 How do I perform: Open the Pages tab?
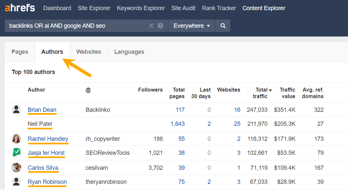(x=20, y=51)
